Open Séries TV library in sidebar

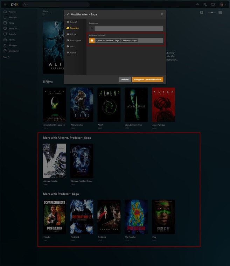[x=13, y=28]
